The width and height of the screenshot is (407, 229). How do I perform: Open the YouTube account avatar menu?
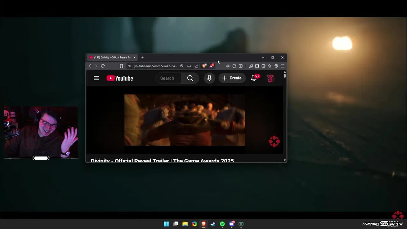[270, 78]
